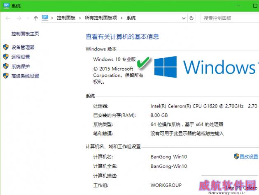Screen dimensions: 259x195
Task: Click the 系统类型 label
Action: (103, 124)
